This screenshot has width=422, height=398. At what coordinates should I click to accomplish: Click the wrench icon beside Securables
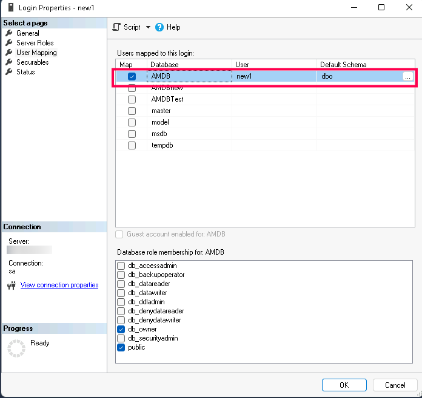(9, 62)
